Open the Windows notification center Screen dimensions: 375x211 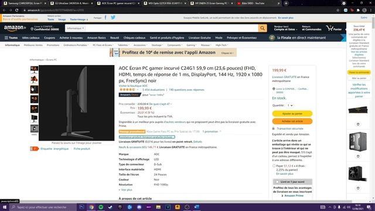point(369,207)
